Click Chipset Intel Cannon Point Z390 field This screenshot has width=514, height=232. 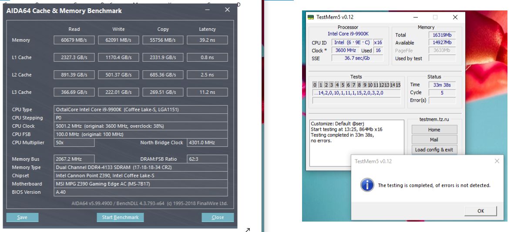pos(141,176)
